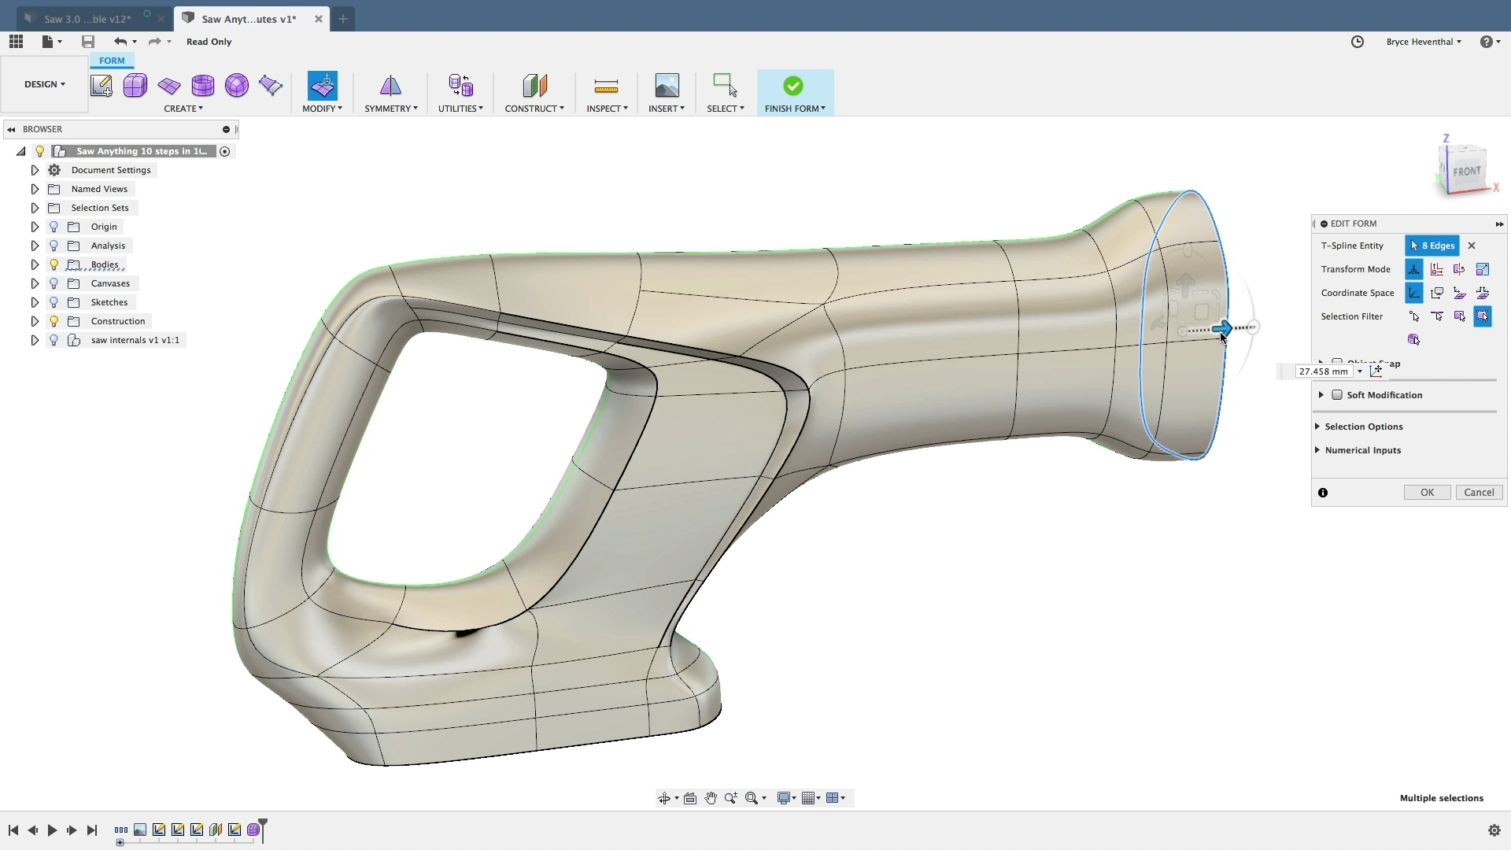Toggle visibility bulb for Origin
Viewport: 1511px width, 850px height.
click(54, 227)
